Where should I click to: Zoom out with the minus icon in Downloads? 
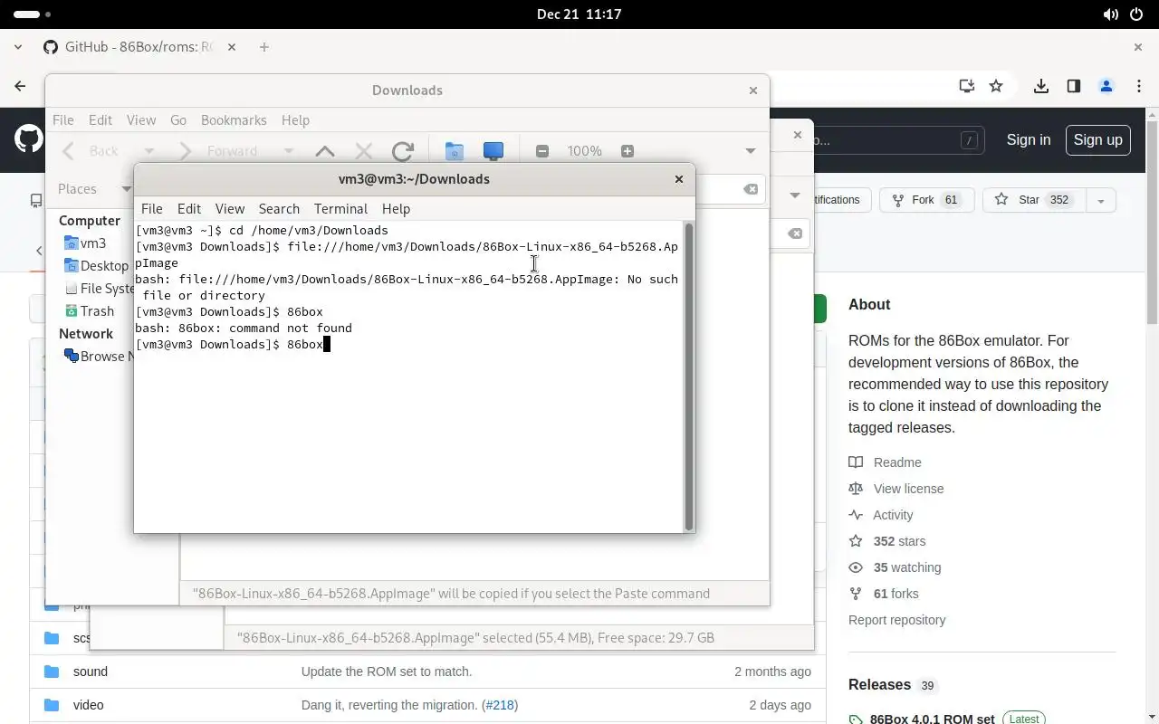tap(542, 151)
